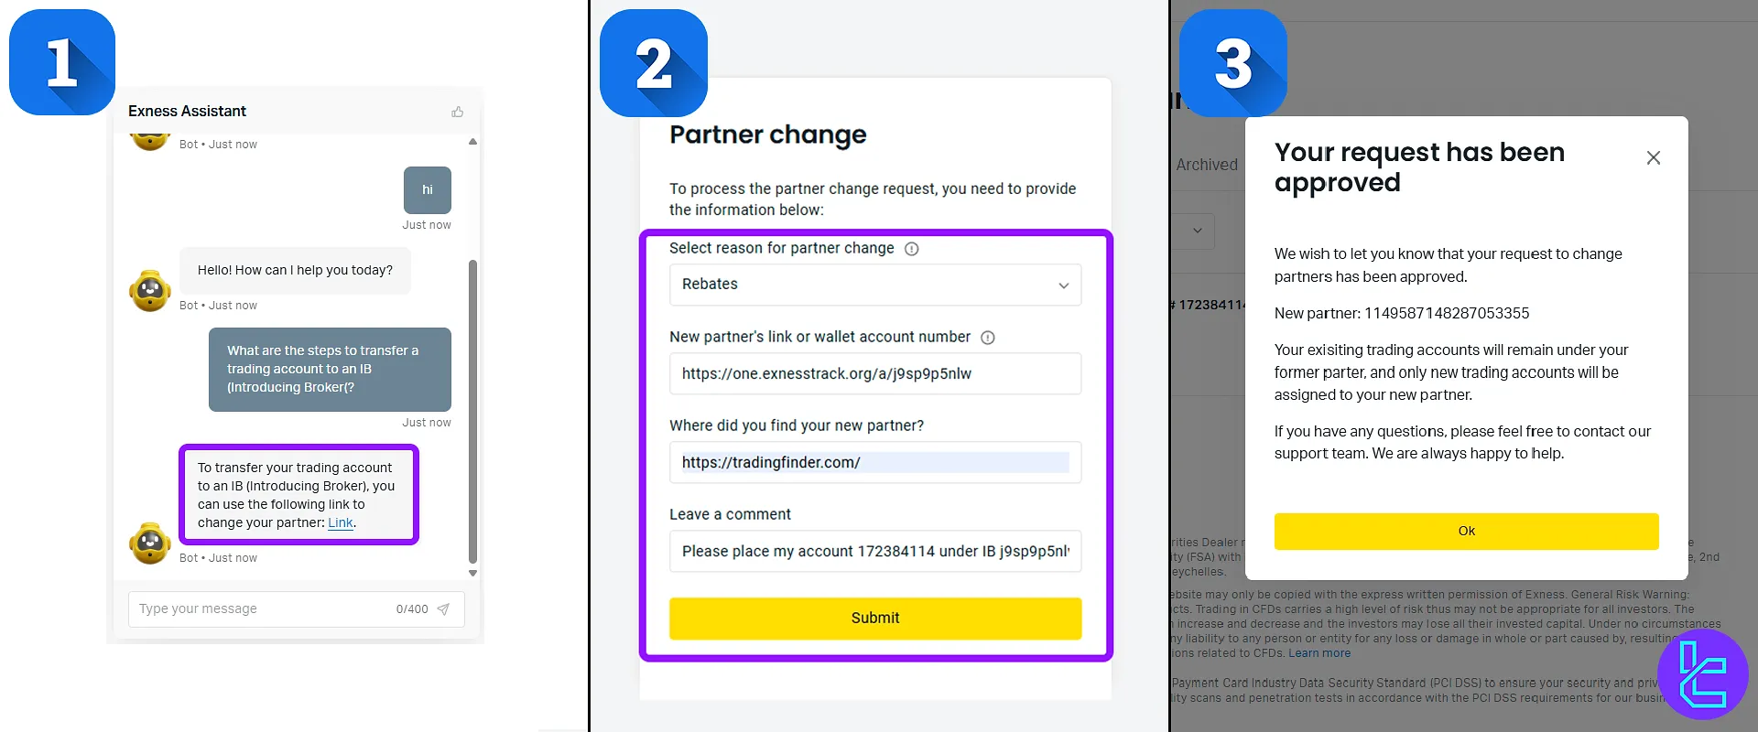Click the chat vertical scrollbar

[472, 412]
